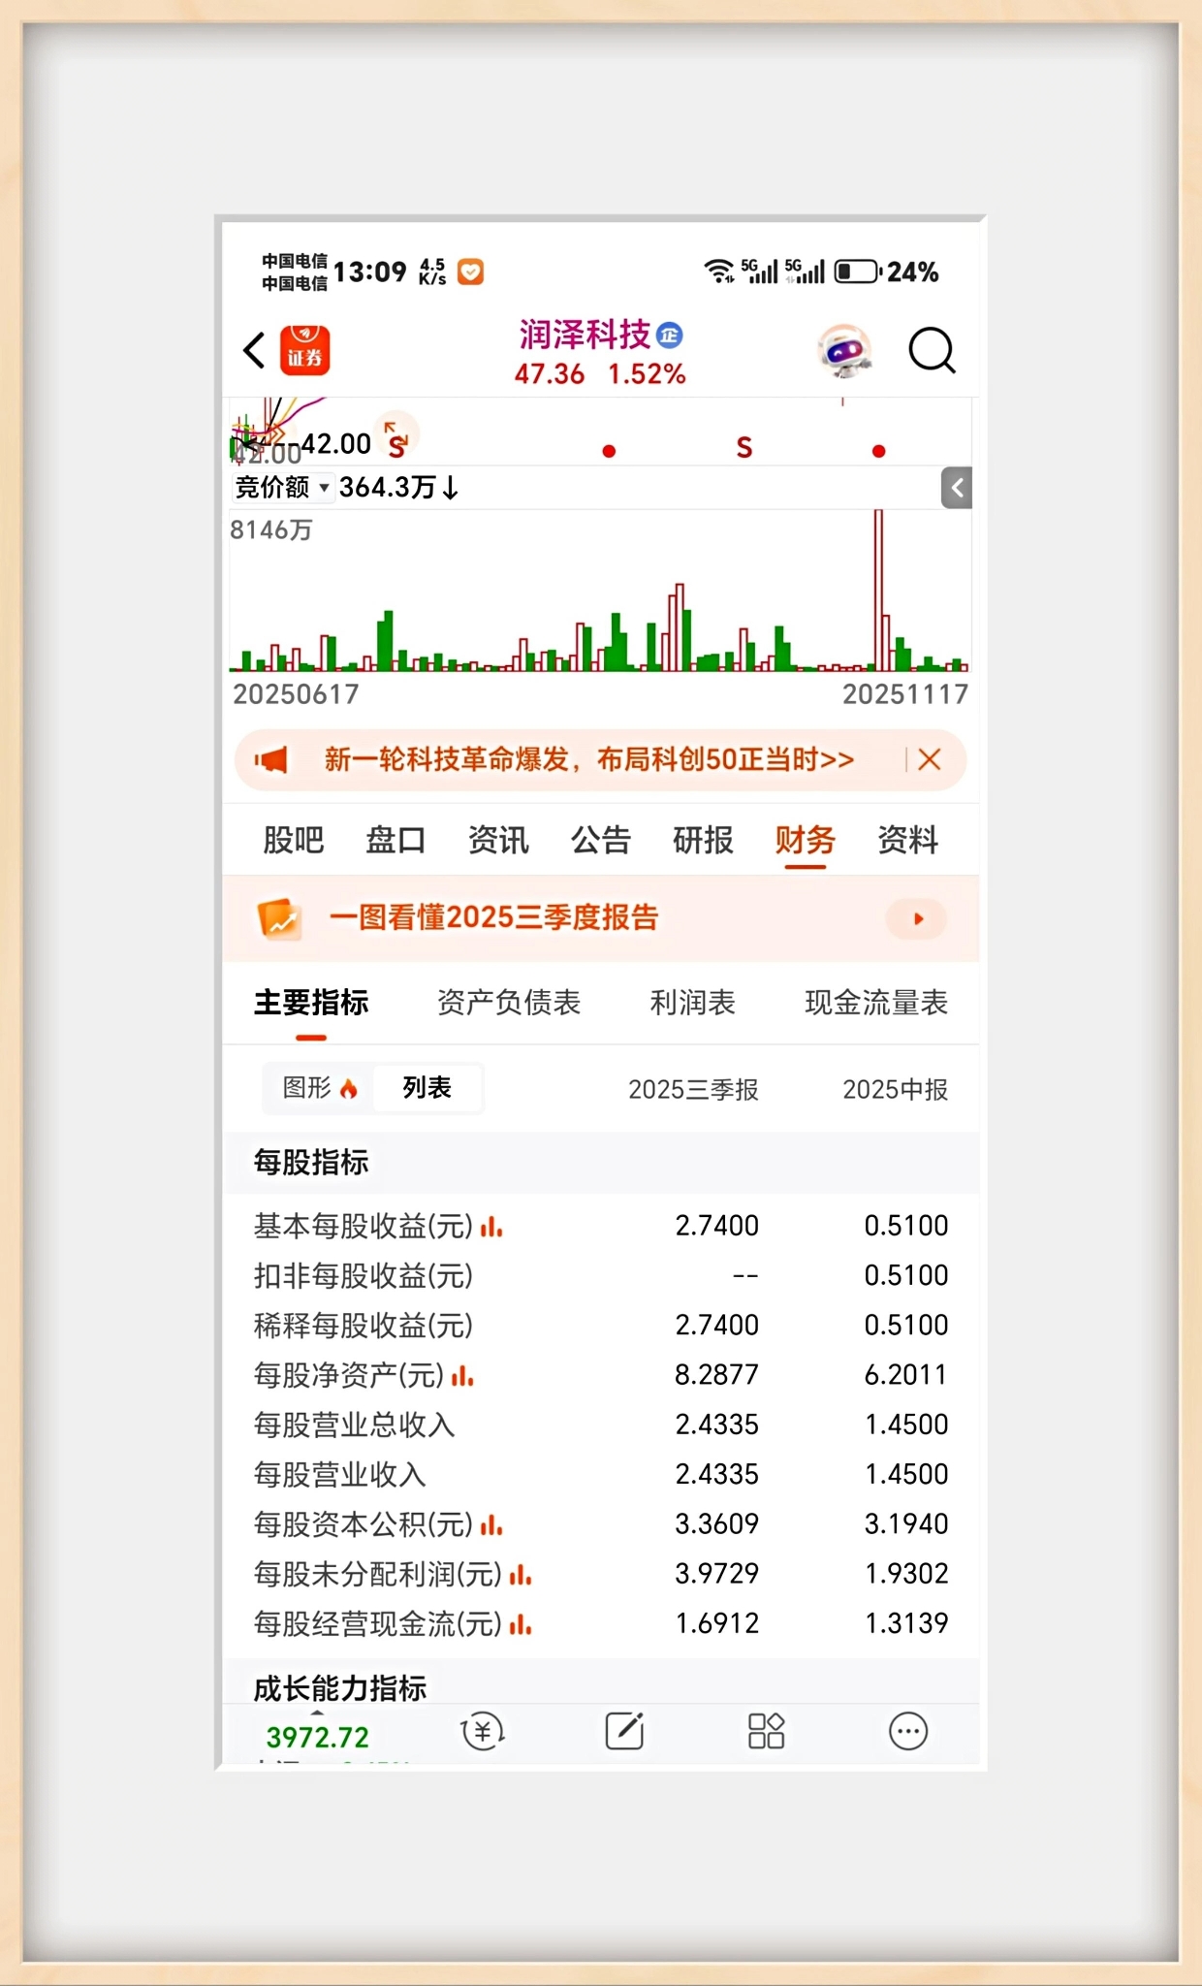
Task: Tap the more options ellipsis icon
Action: [908, 1731]
